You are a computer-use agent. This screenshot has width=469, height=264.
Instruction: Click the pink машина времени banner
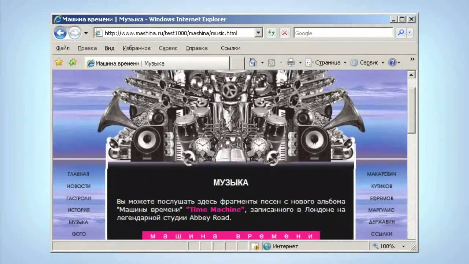(231, 235)
